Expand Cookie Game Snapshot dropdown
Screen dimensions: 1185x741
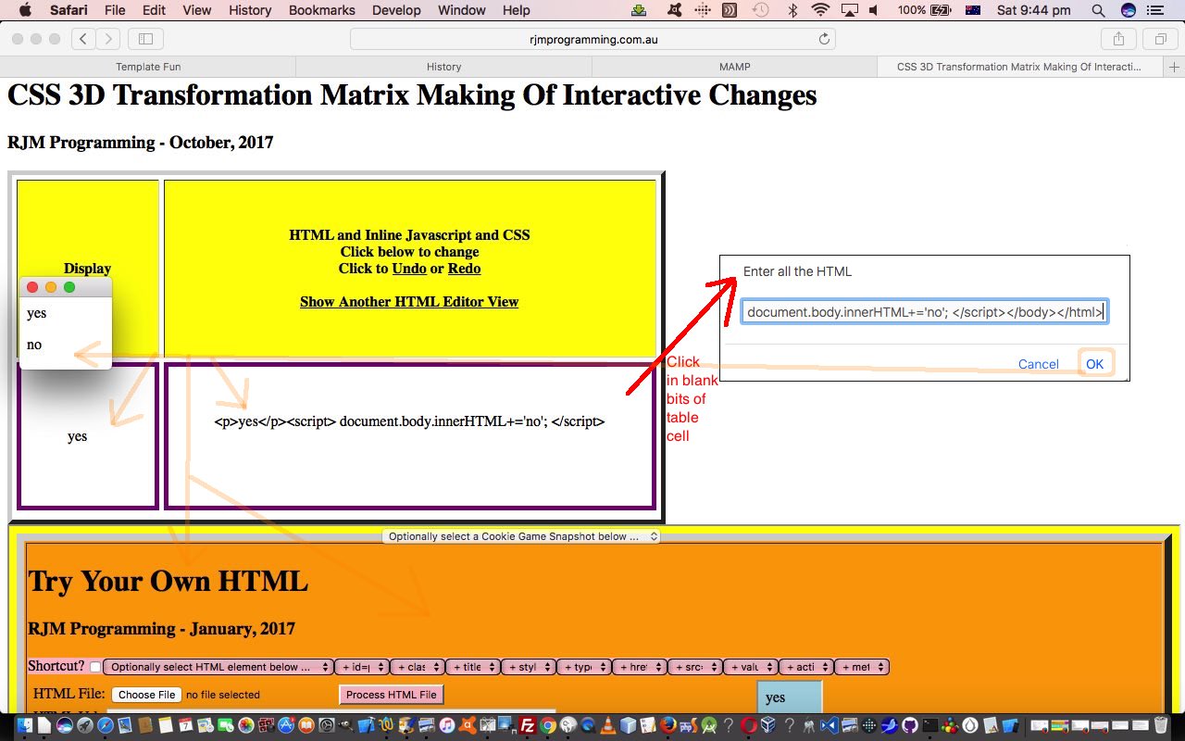(x=521, y=536)
